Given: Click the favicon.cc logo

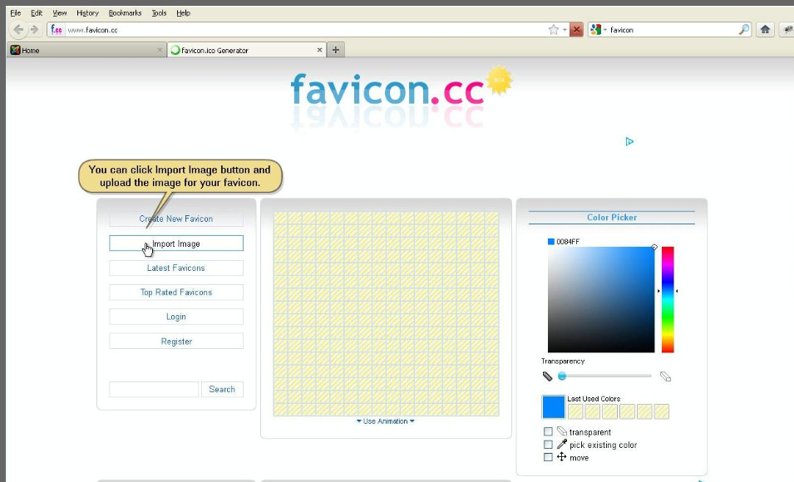Looking at the screenshot, I should point(387,90).
